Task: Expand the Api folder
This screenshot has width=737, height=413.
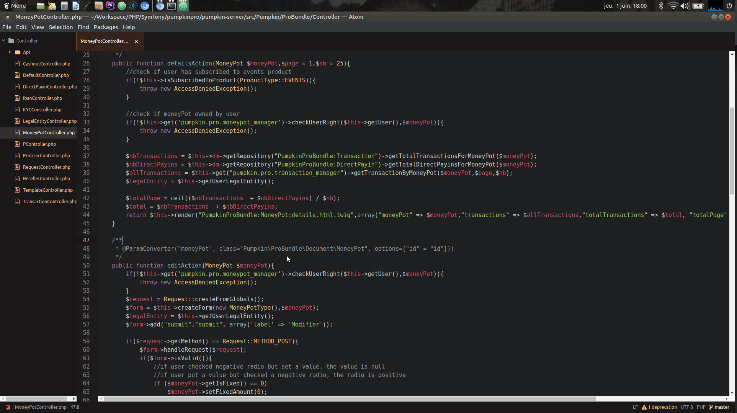Action: coord(10,52)
